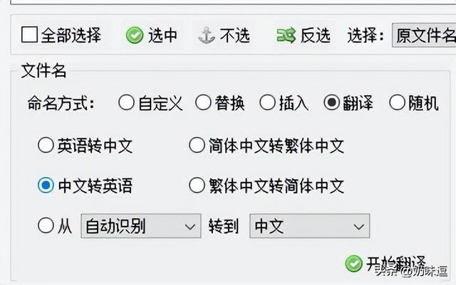Select the 插入 radio button
The image size is (456, 285).
267,103
